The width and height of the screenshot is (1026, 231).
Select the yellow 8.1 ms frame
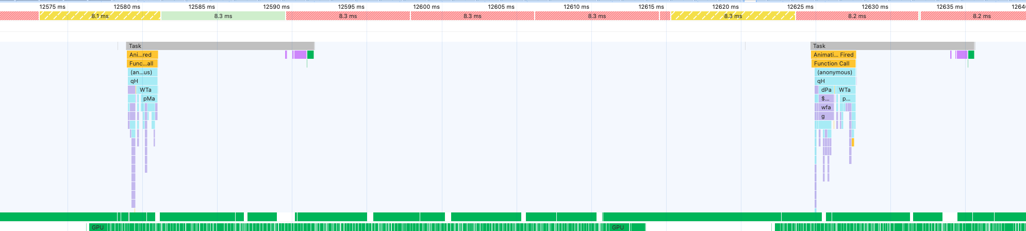tap(100, 16)
